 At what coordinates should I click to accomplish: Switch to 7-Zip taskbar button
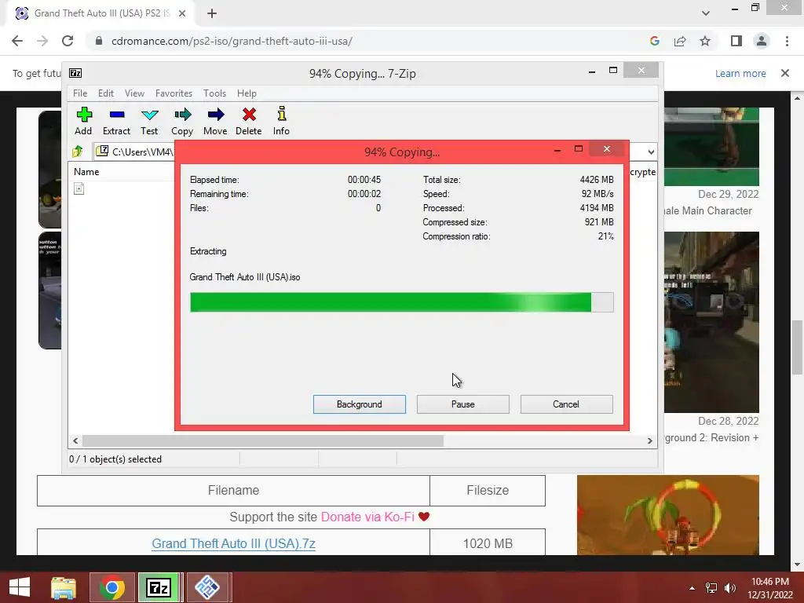tap(159, 587)
